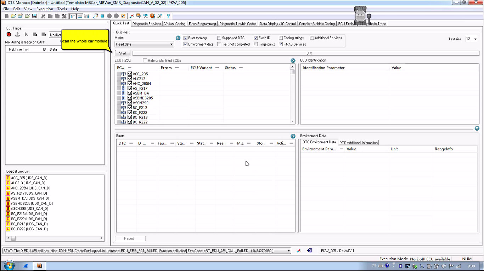Enable the Supported DTC checkbox

219,38
